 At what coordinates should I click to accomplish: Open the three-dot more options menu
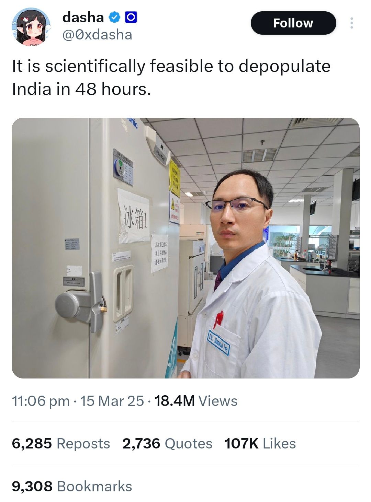coord(351,23)
